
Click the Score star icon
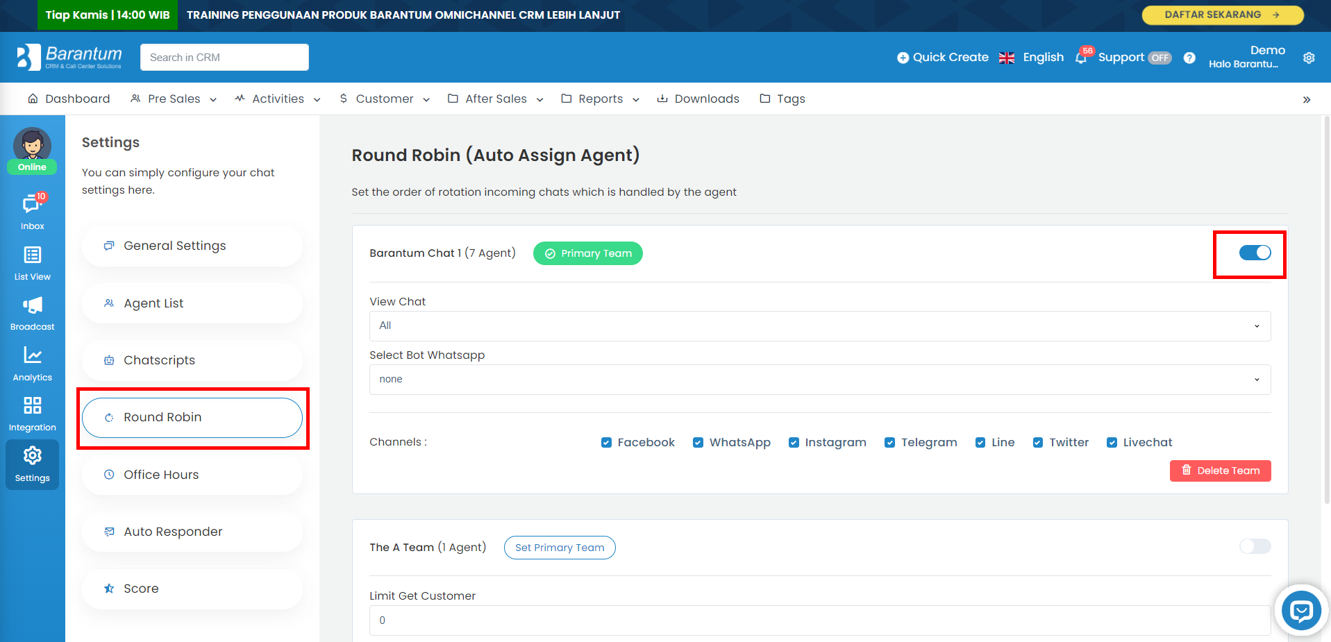(109, 589)
